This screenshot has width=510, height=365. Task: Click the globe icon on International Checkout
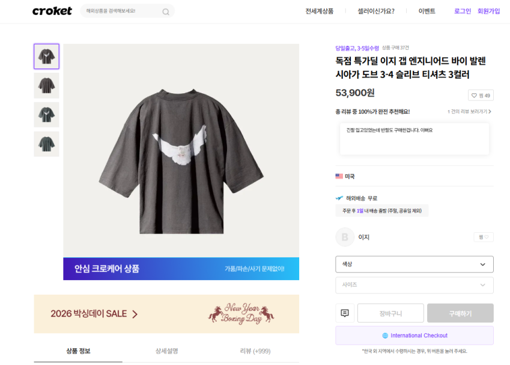(385, 336)
